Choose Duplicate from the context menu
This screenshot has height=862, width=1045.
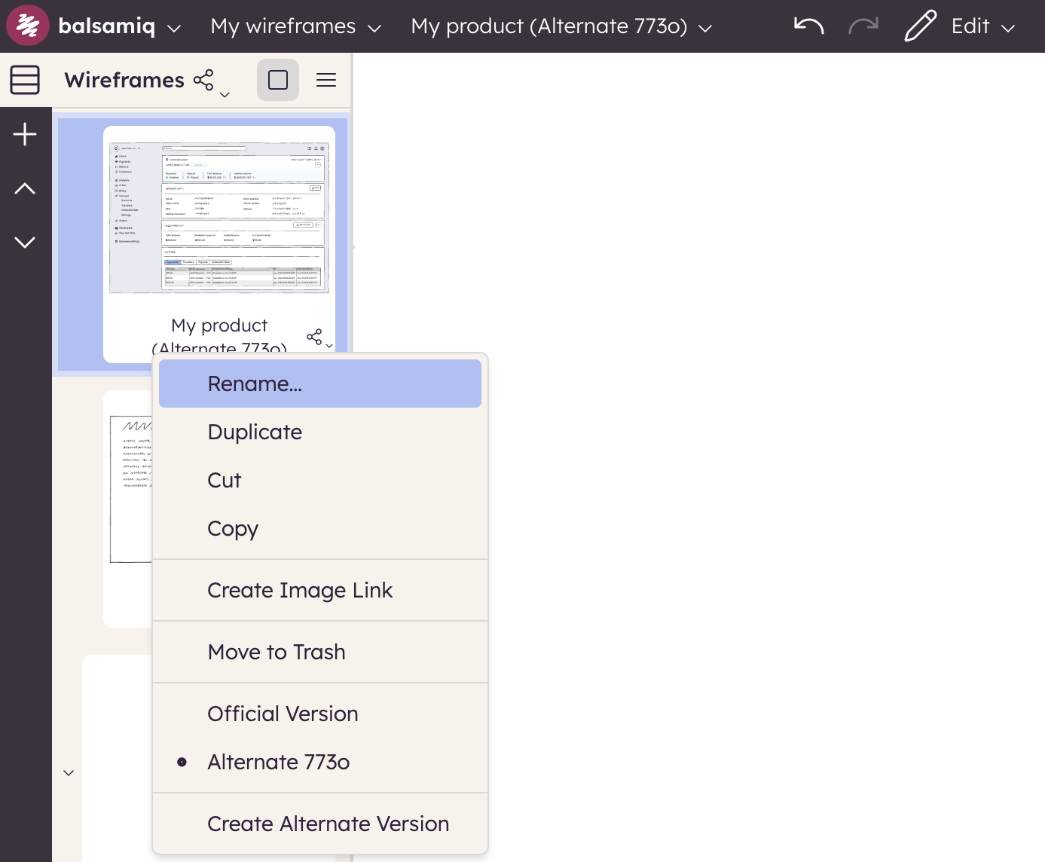click(x=320, y=432)
